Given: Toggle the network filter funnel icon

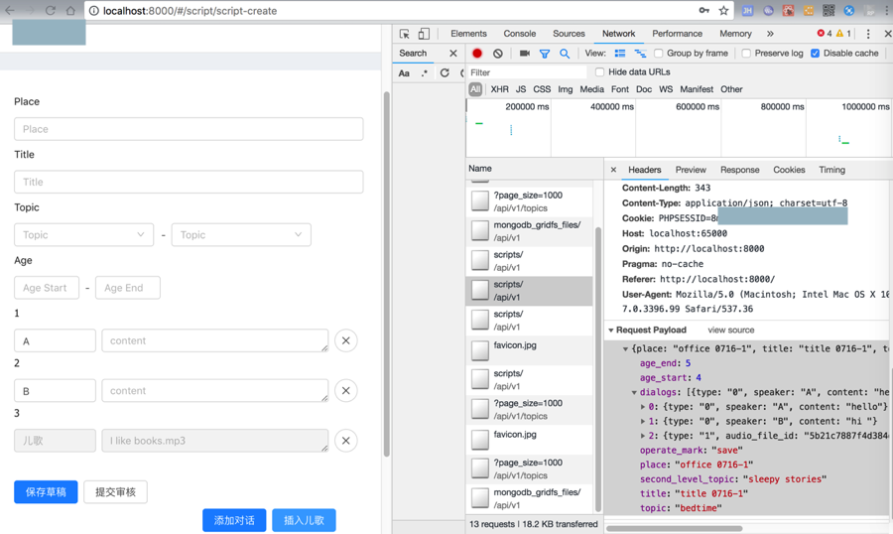Looking at the screenshot, I should (545, 54).
